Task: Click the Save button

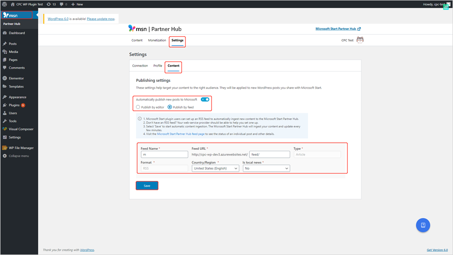Action: coord(147,186)
